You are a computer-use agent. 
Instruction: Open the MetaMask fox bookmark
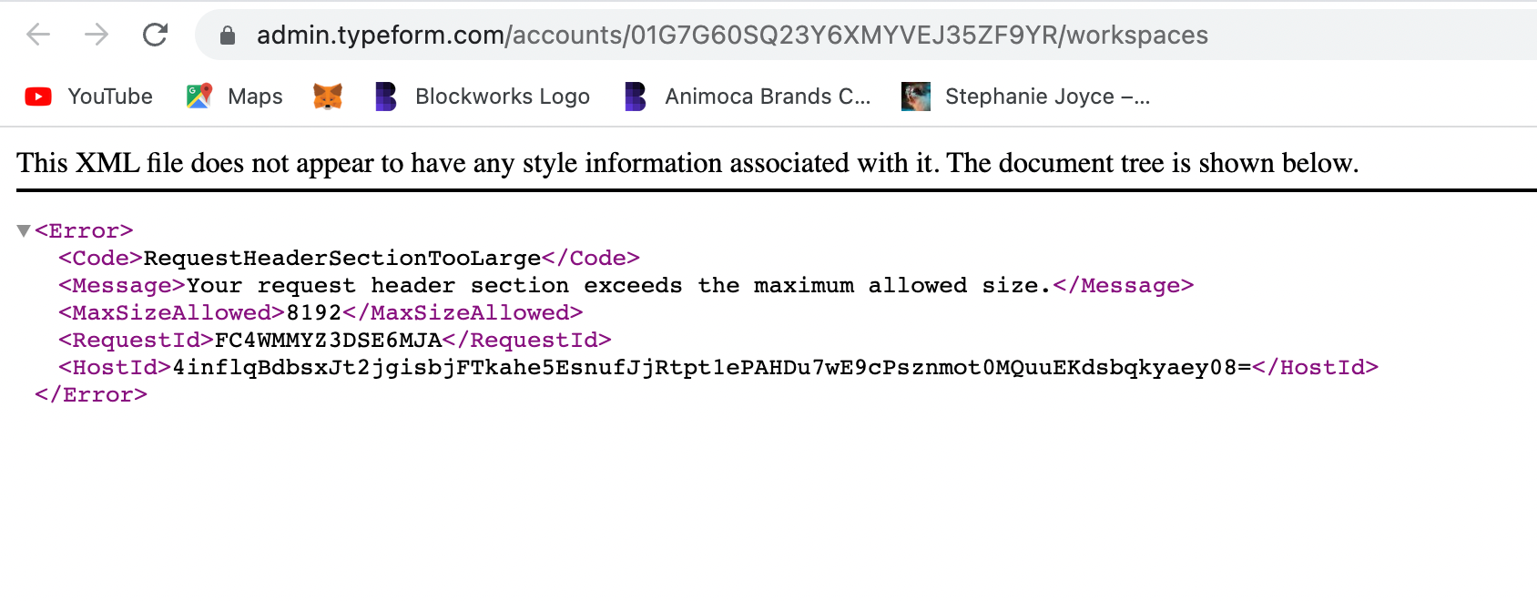328,96
